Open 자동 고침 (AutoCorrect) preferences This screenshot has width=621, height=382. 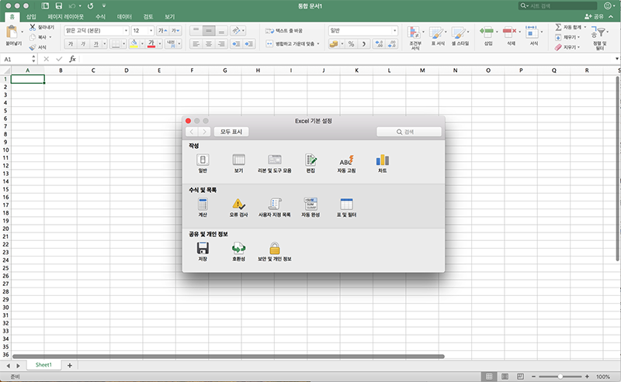346,163
